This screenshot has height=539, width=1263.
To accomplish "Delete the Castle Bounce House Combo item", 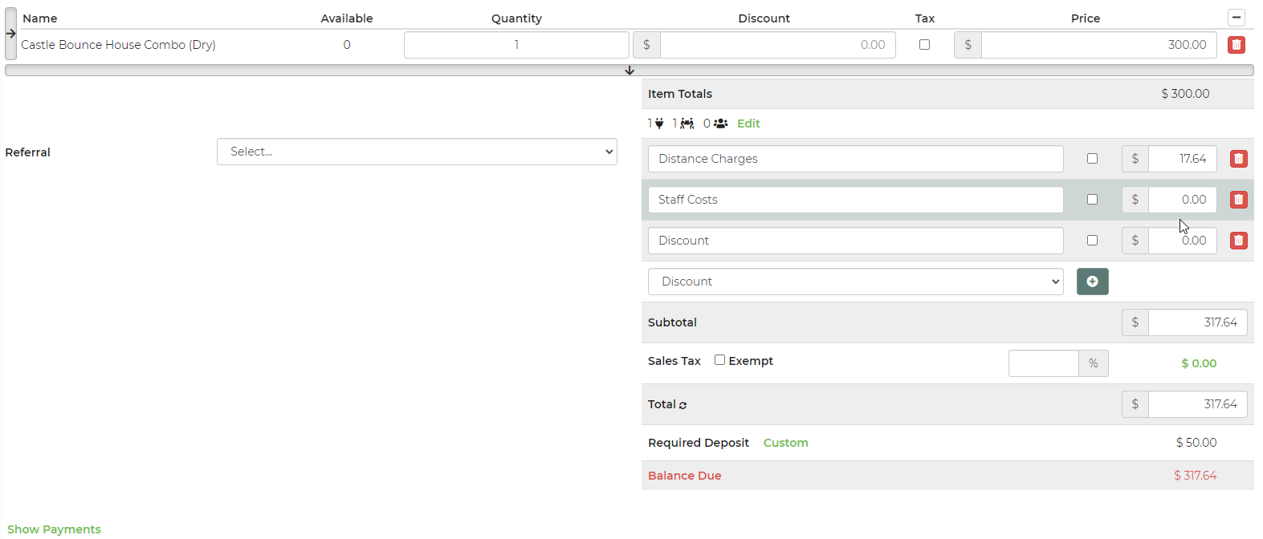I will pyautogui.click(x=1236, y=45).
